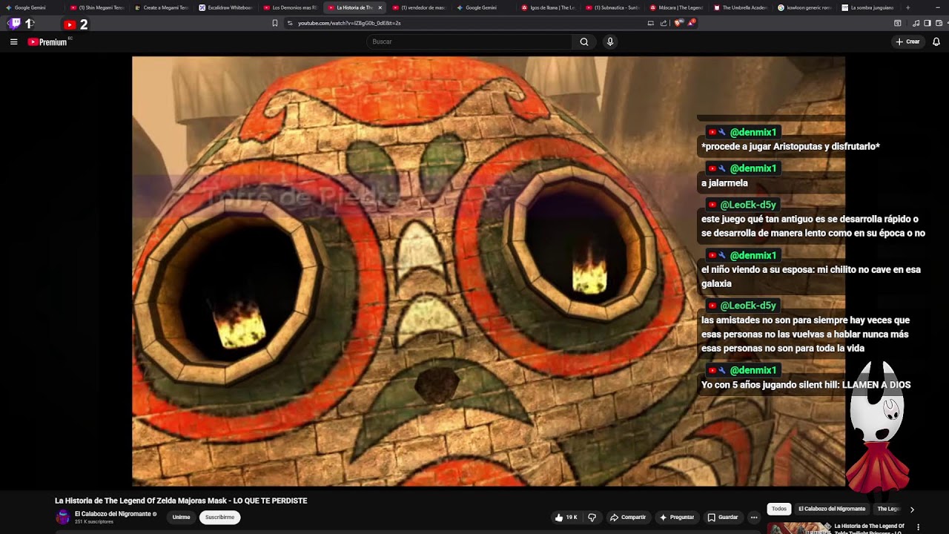Switch to the Shin Megami Tensei tab

[x=97, y=7]
